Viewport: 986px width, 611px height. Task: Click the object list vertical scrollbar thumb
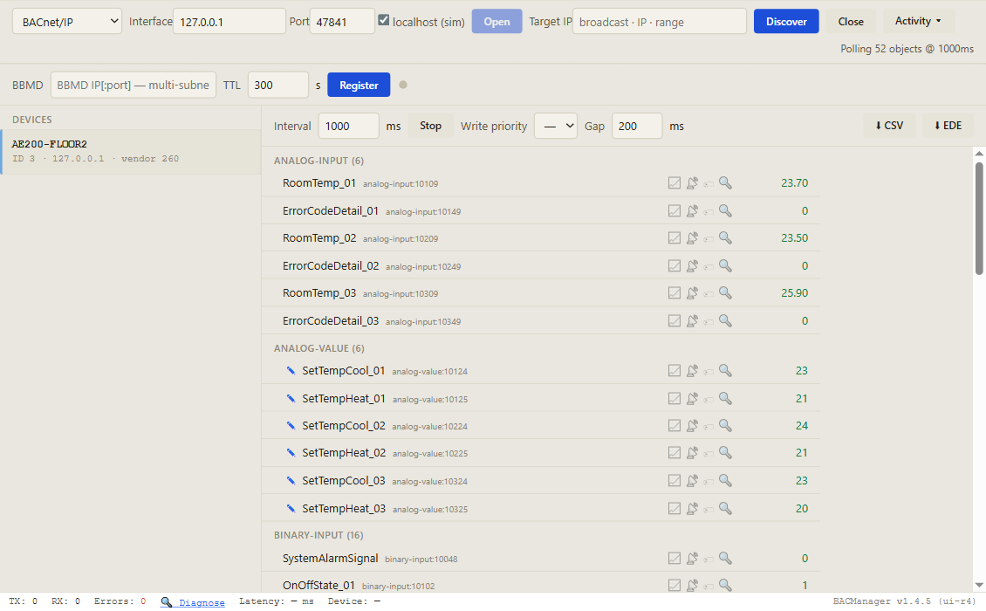click(x=979, y=218)
